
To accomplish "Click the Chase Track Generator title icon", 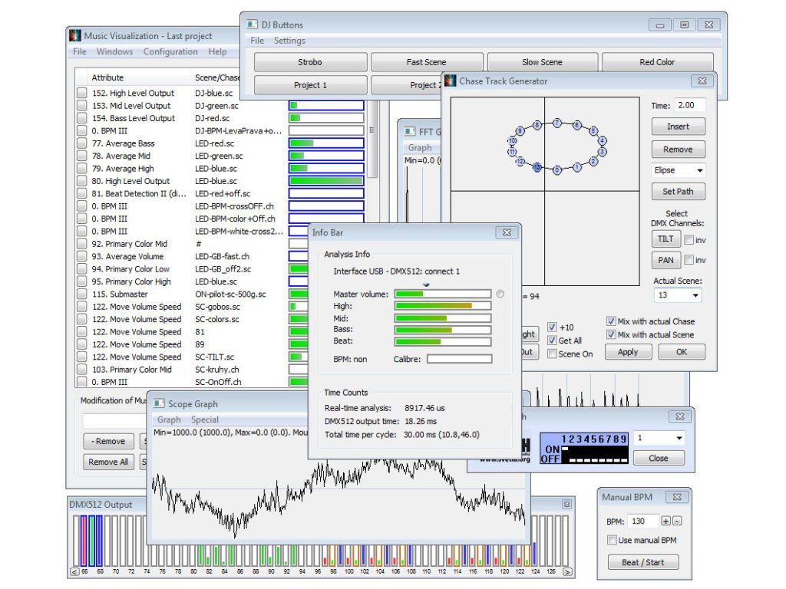I will coord(450,81).
